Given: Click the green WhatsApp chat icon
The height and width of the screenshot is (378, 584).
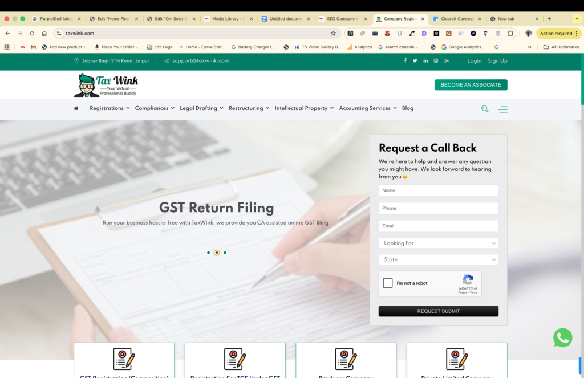Looking at the screenshot, I should (x=562, y=338).
